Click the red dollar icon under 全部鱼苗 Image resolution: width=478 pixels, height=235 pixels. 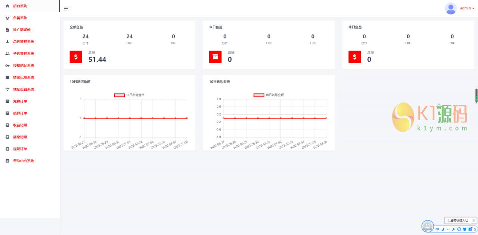pos(76,57)
